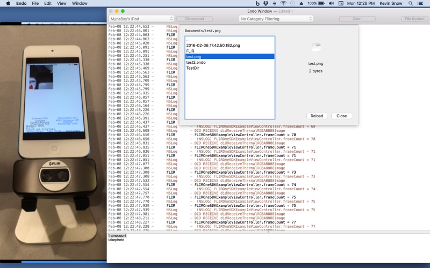Click the green zoom window button

(x=123, y=11)
